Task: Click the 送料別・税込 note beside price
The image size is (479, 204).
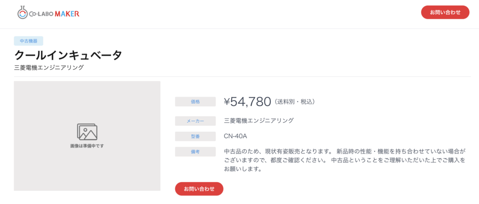Action: [295, 102]
